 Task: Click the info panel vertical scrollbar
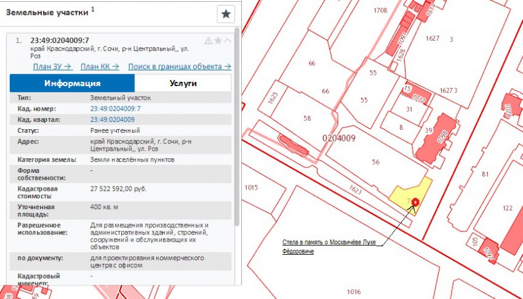coord(237,123)
